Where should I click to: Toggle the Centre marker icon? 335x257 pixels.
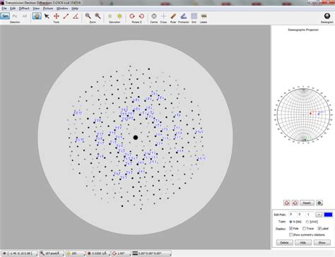154,16
